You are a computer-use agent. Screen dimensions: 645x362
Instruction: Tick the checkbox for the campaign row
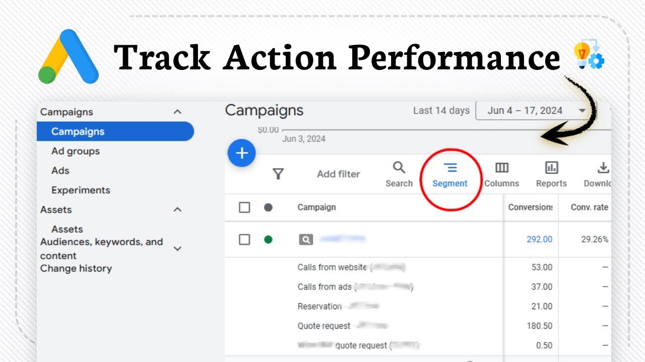244,239
